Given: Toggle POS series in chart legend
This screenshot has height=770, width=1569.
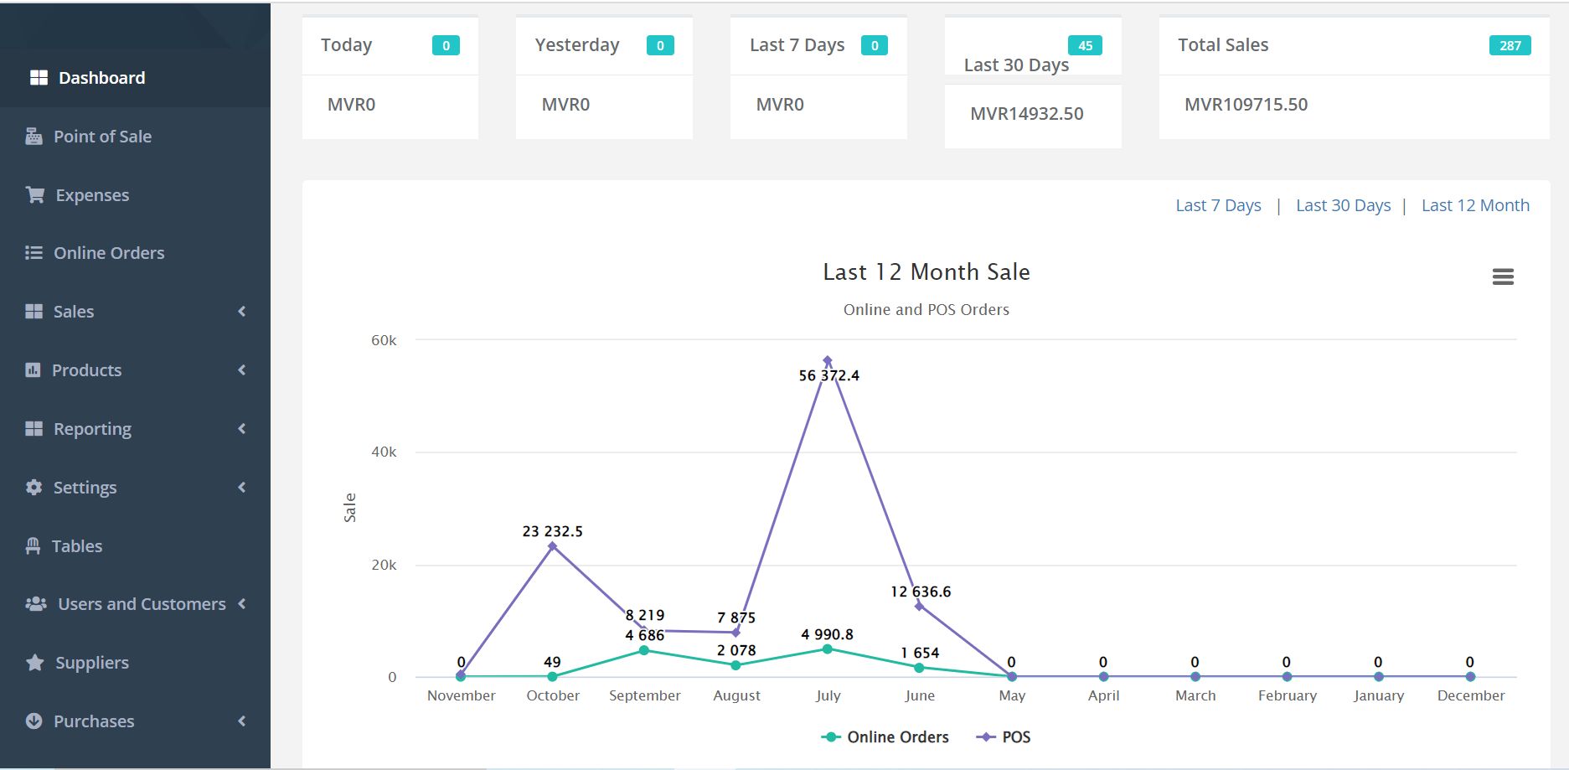Looking at the screenshot, I should [x=1004, y=737].
